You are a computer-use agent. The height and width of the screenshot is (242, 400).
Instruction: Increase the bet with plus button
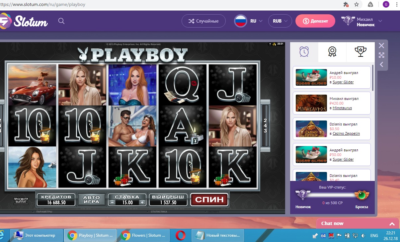click(142, 202)
